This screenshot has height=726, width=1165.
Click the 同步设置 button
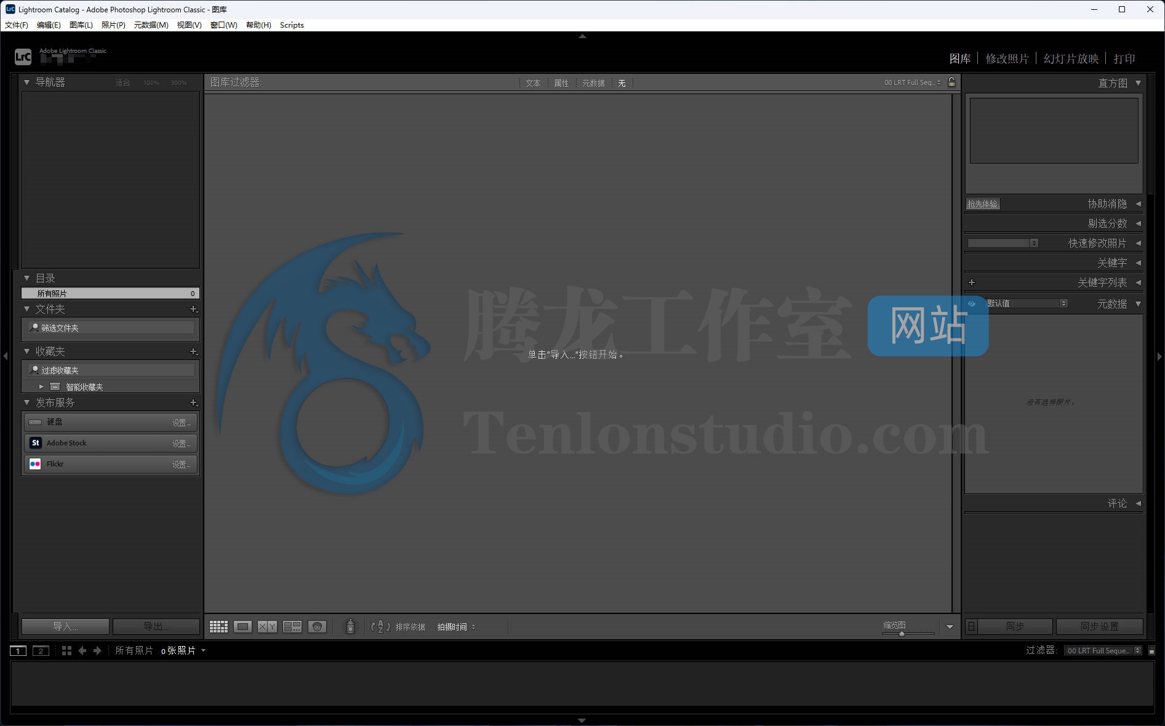pos(1099,626)
